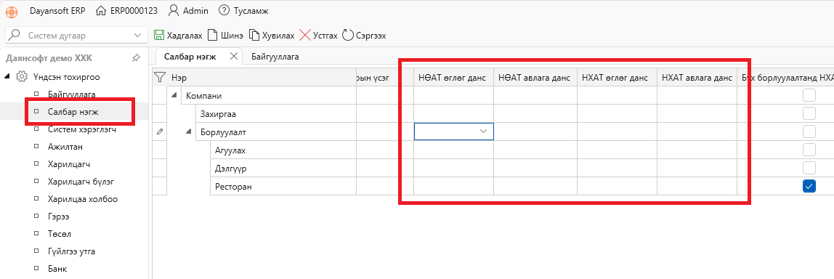Toggle the checkbox in the Агуулах row
This screenshot has width=834, height=279.
click(x=809, y=150)
